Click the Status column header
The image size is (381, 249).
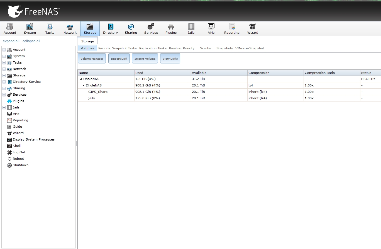tap(371, 73)
